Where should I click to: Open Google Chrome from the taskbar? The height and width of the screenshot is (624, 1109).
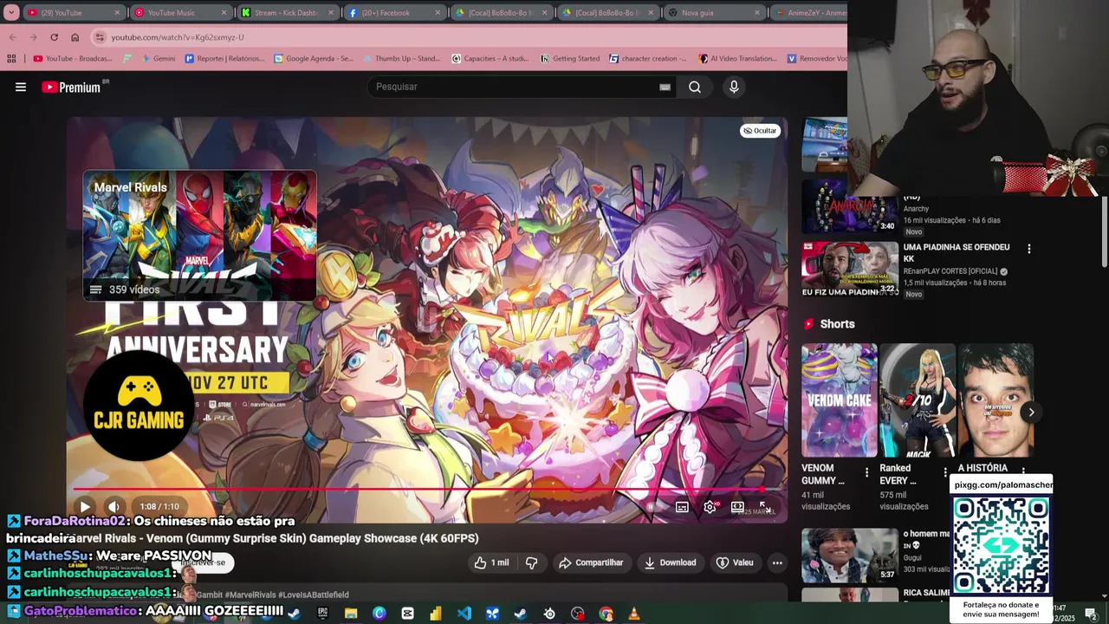click(x=606, y=614)
